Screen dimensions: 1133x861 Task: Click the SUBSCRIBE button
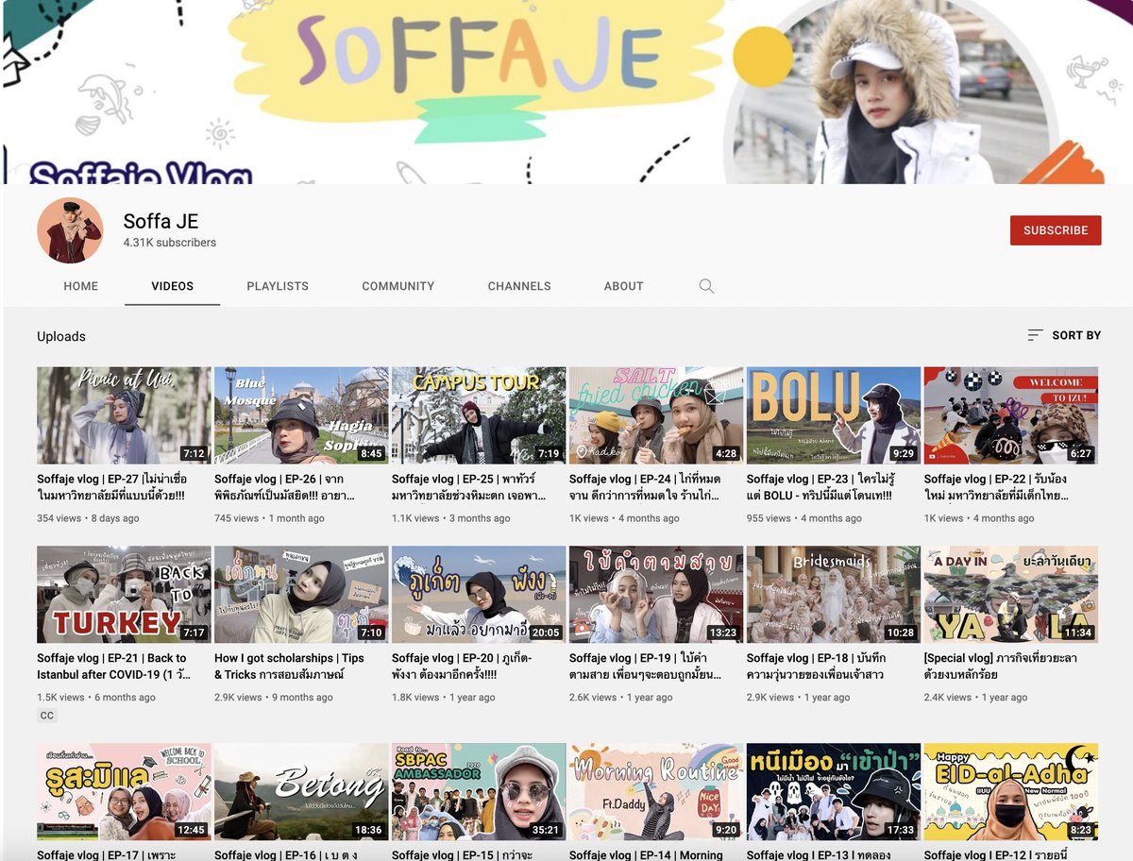(1056, 229)
